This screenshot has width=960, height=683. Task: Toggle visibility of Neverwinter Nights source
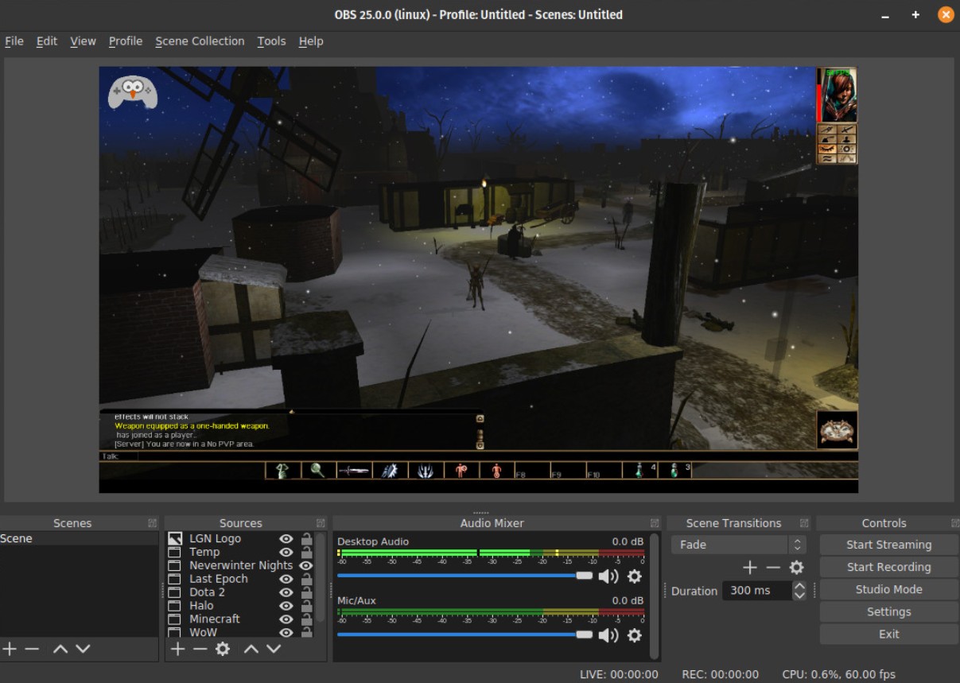[305, 565]
